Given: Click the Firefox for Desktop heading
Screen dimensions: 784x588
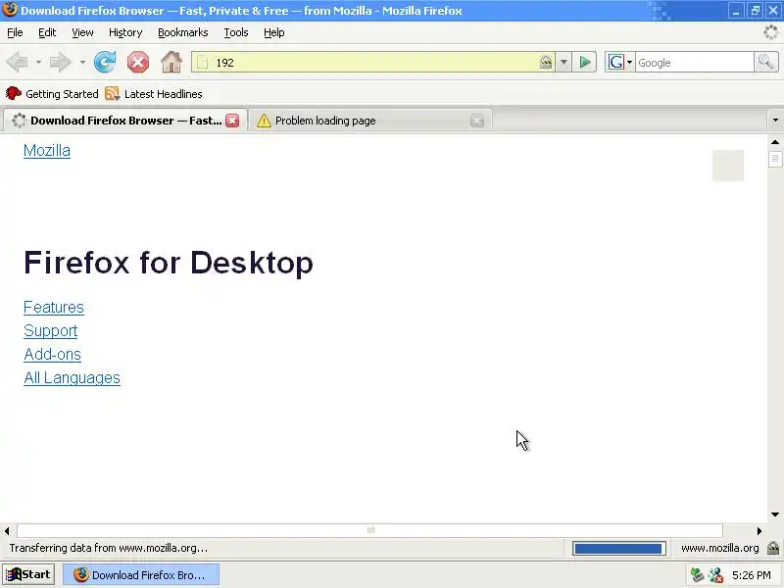Looking at the screenshot, I should coord(169,263).
